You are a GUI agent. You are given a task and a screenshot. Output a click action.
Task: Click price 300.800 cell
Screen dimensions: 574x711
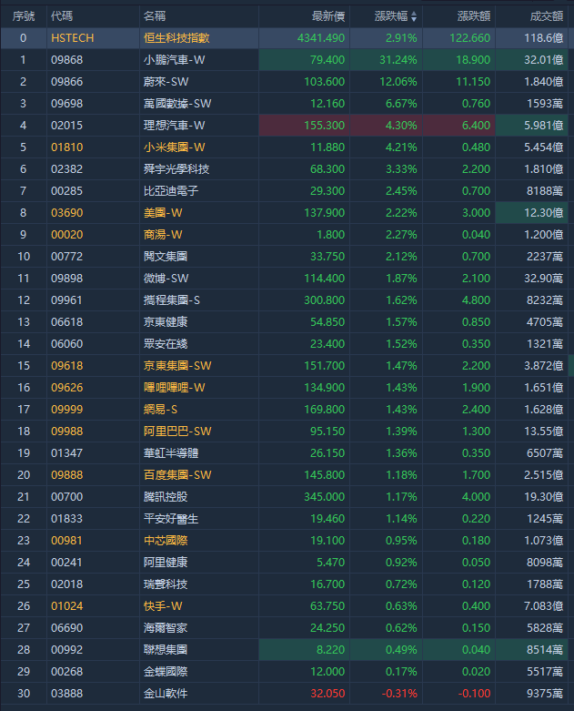pos(304,300)
